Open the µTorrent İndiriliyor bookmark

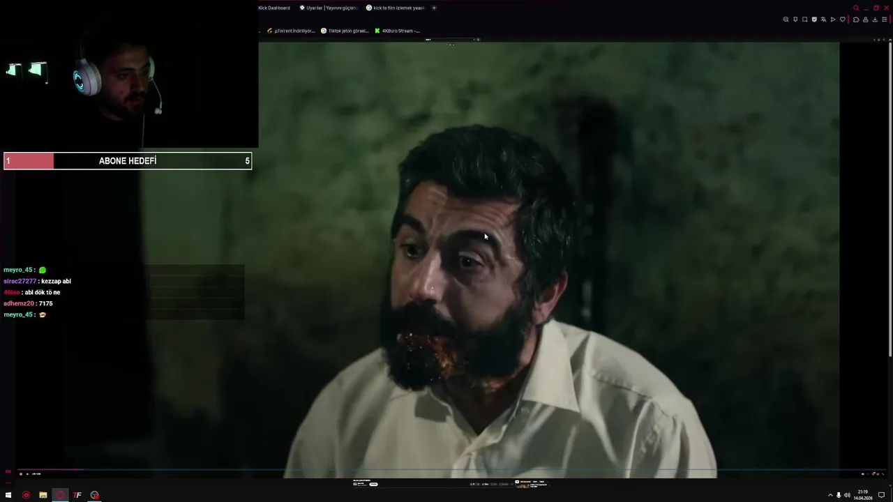[x=292, y=31]
